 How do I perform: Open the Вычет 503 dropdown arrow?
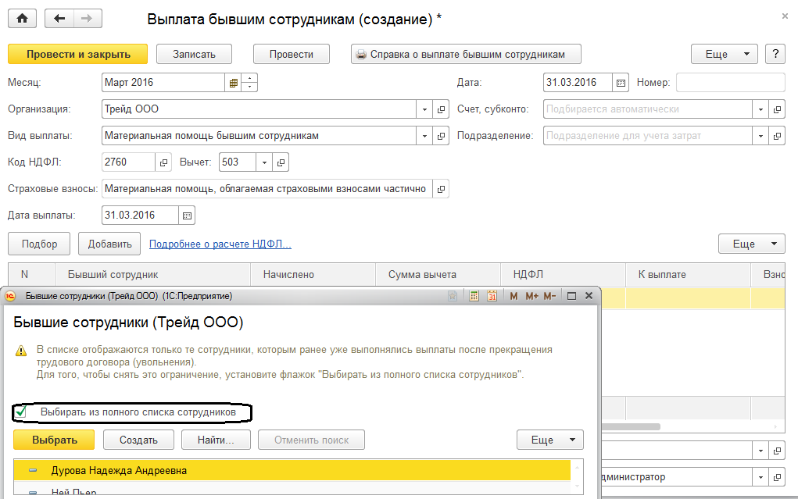(x=265, y=162)
